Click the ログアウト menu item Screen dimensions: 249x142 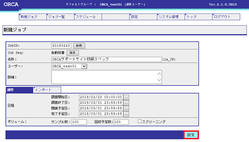click(226, 17)
